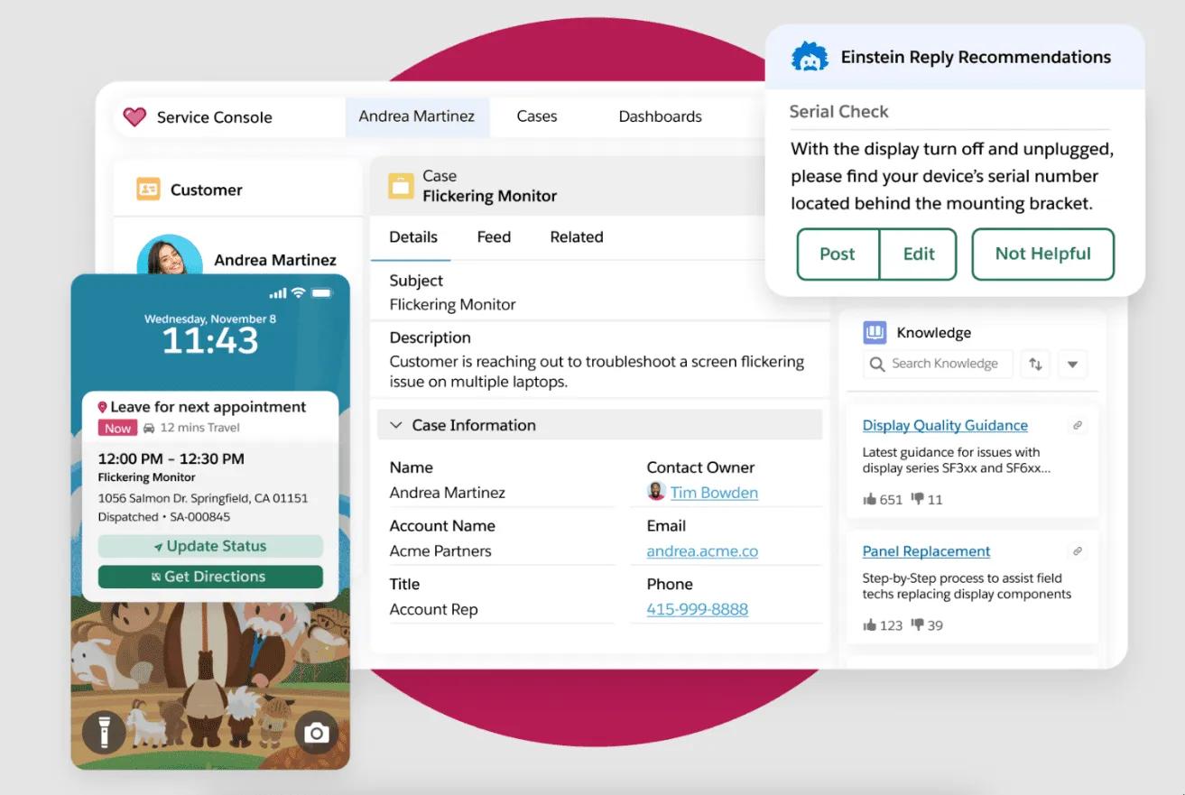Viewport: 1185px width, 795px height.
Task: Sort knowledge articles with the arrows icon
Action: tap(1035, 365)
